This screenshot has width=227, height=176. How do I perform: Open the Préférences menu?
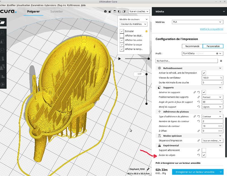click(x=73, y=5)
